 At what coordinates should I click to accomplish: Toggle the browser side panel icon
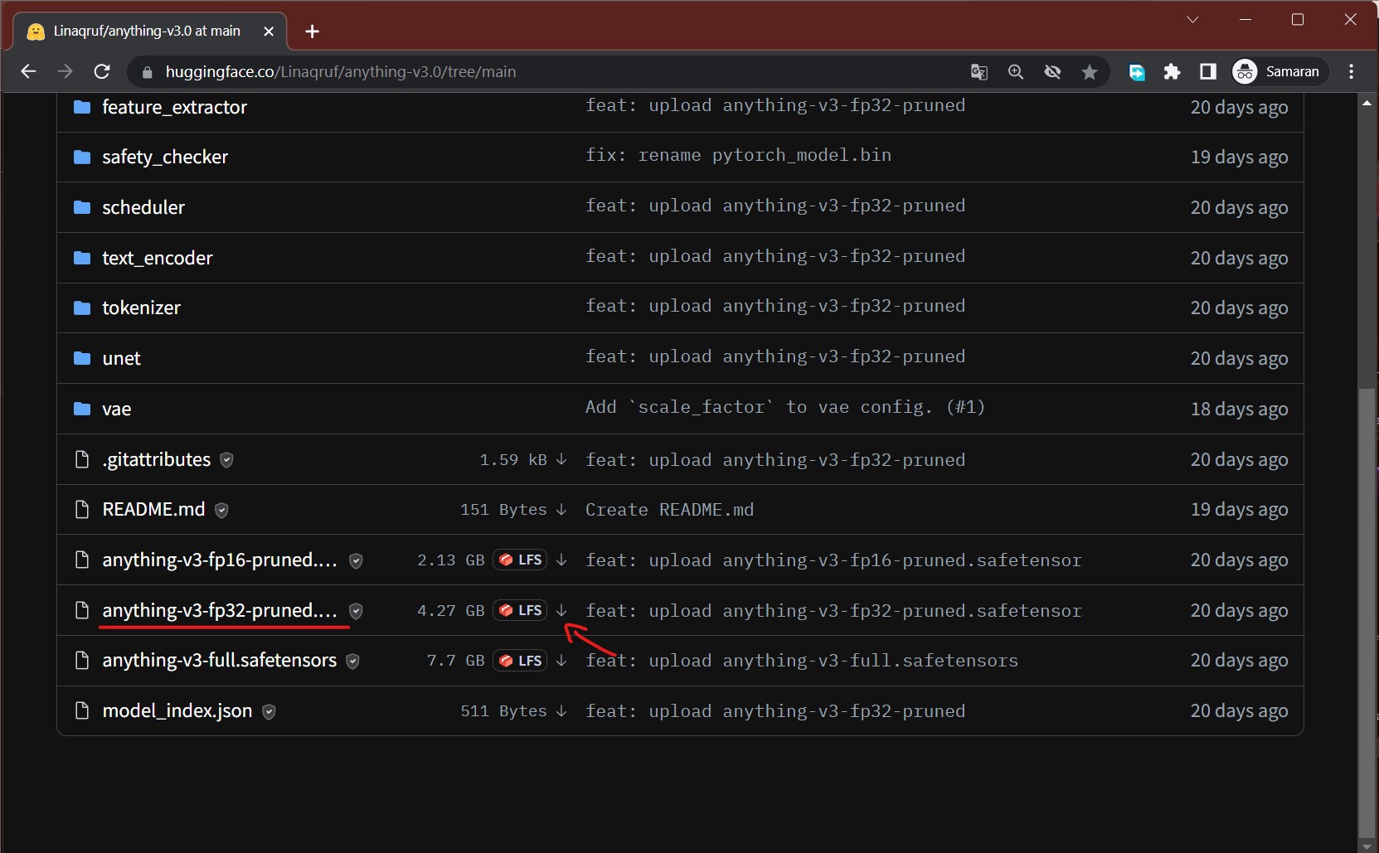point(1208,72)
